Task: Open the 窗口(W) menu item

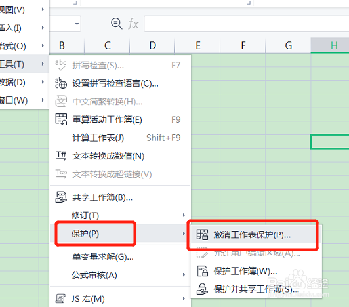Action: [x=24, y=100]
